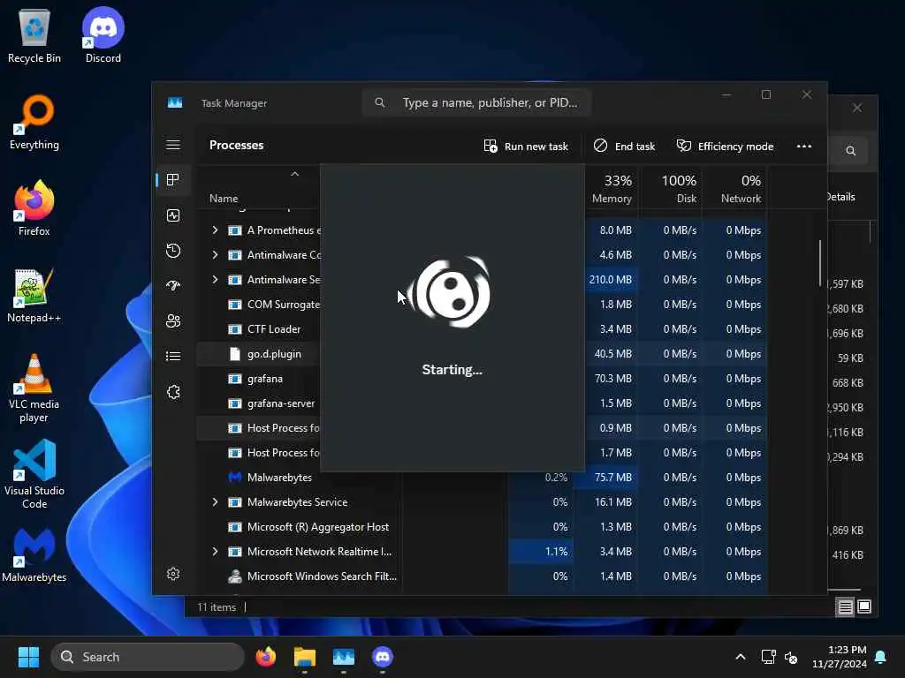Select the Malwarebytes process row
Viewport: 905px width, 678px height.
point(279,478)
